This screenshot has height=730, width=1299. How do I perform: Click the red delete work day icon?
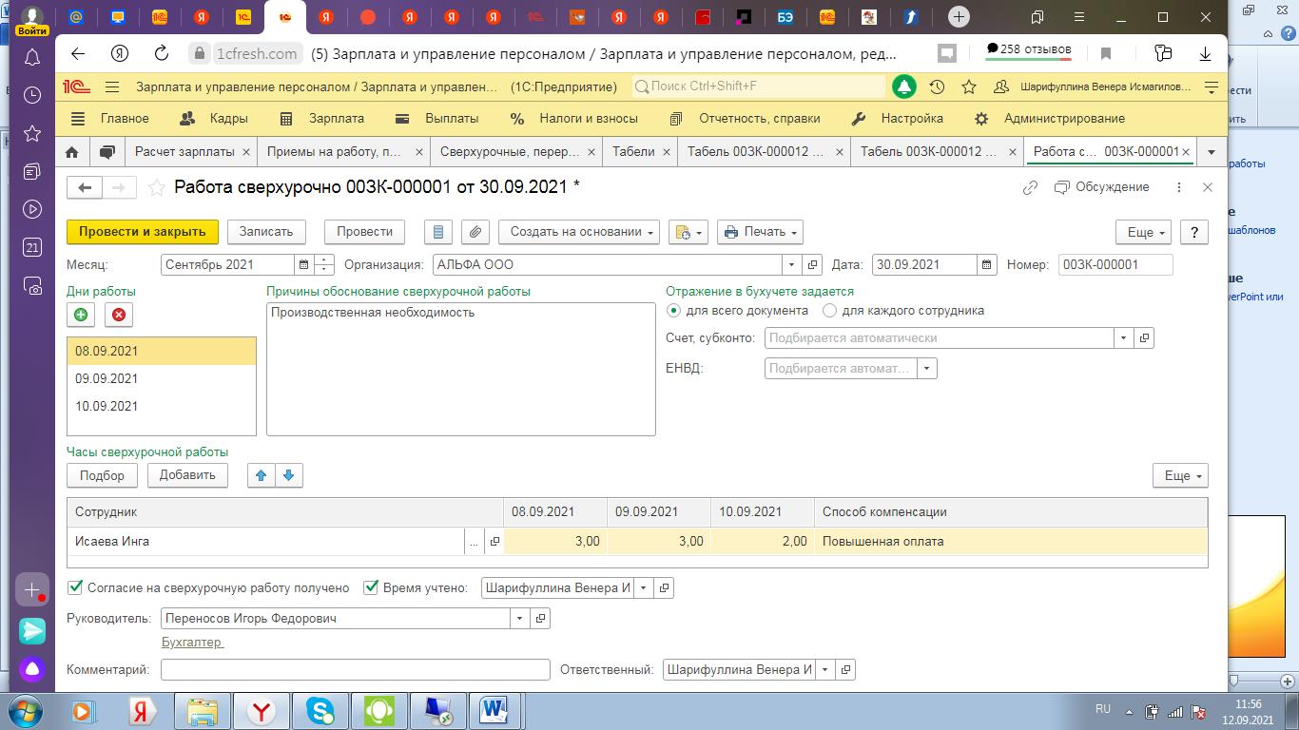(x=119, y=315)
